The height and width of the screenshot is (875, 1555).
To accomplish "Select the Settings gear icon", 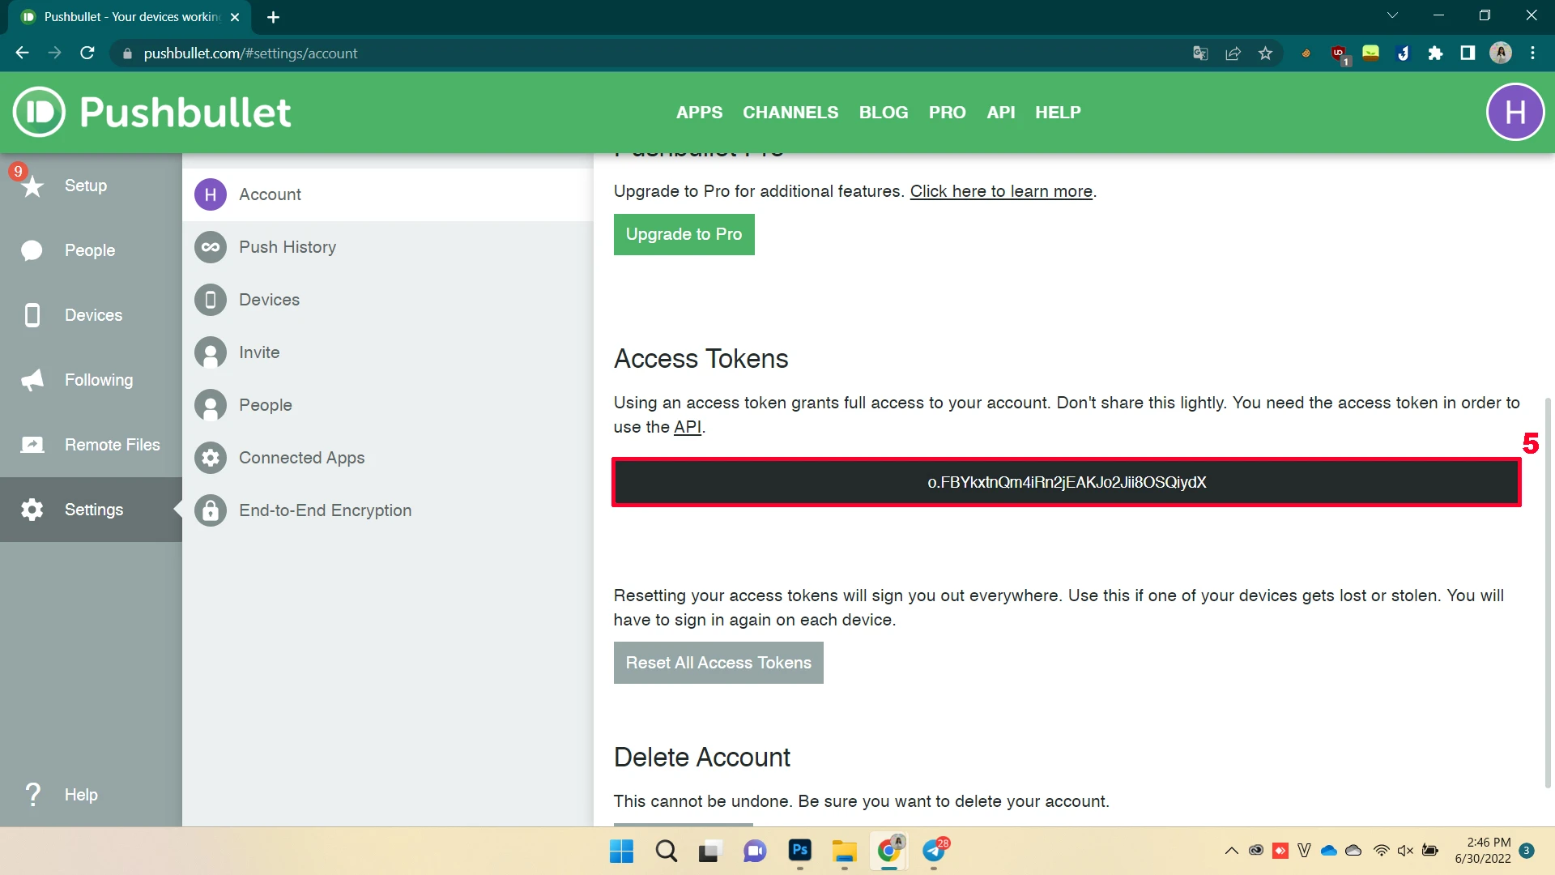I will tap(32, 510).
